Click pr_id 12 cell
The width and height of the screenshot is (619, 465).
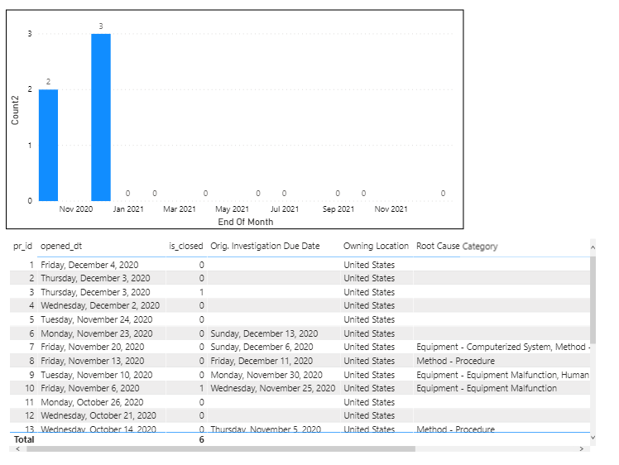[30, 415]
